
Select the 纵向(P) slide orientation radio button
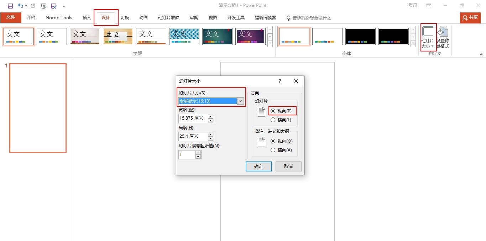click(273, 111)
